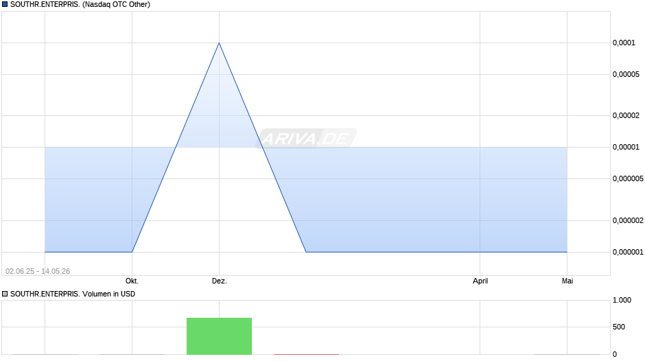Image resolution: width=645 pixels, height=361 pixels.
Task: Click the price label 0,0001
Action: 624,43
